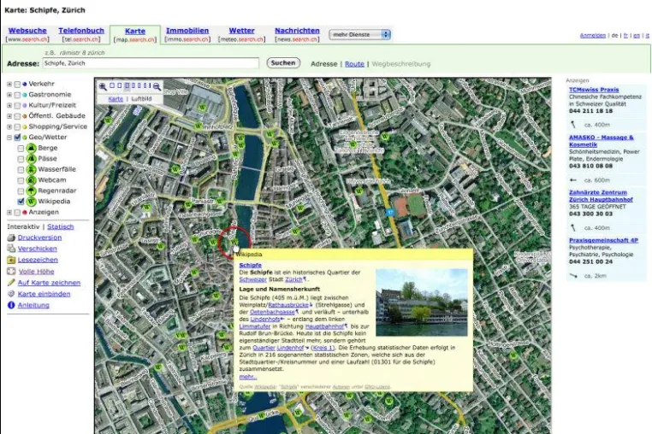Click the Wikipedia marker inside the red circle
The image size is (652, 434).
234,241
